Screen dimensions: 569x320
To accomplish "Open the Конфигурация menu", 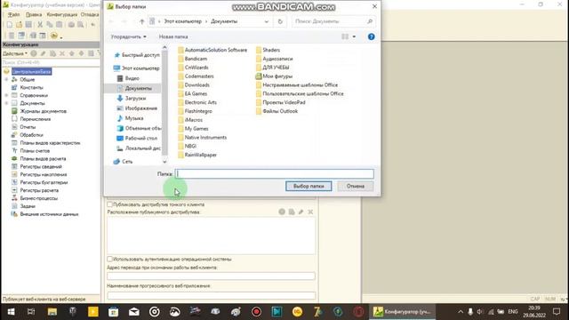I will point(61,14).
